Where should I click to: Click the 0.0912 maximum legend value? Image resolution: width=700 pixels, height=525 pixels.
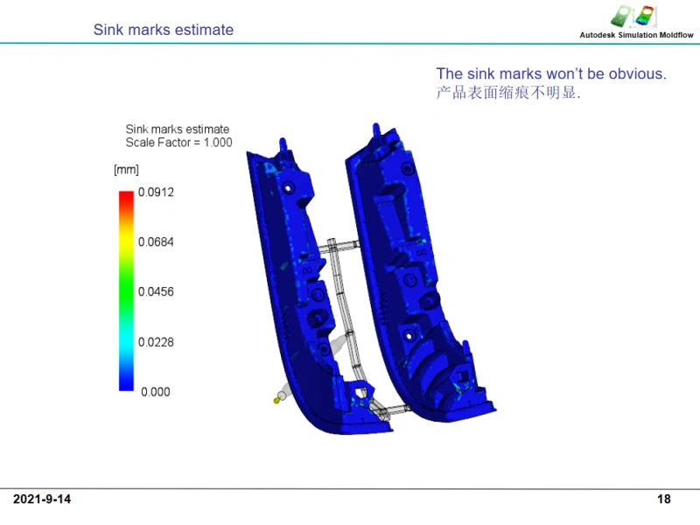pos(156,192)
